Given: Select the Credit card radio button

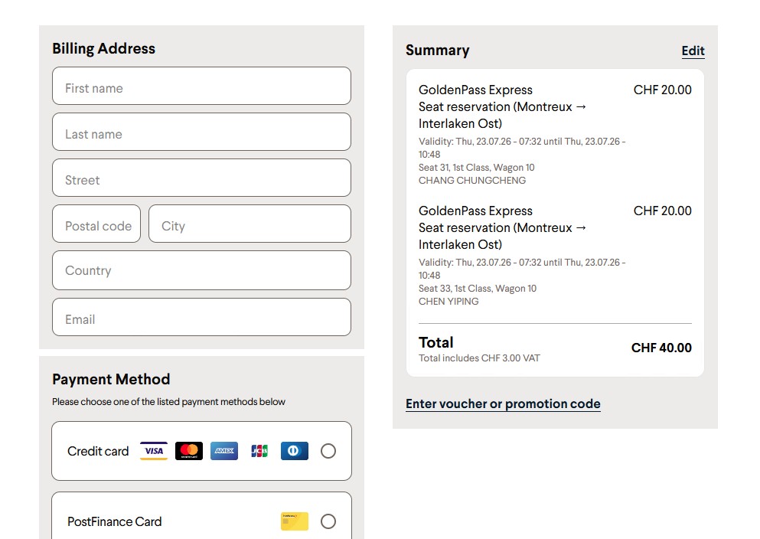Looking at the screenshot, I should (328, 451).
